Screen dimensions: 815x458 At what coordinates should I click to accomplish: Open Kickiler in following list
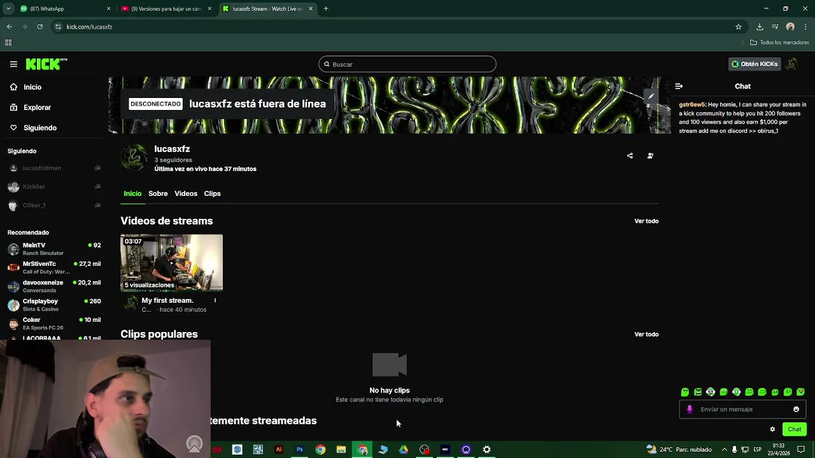click(x=53, y=187)
